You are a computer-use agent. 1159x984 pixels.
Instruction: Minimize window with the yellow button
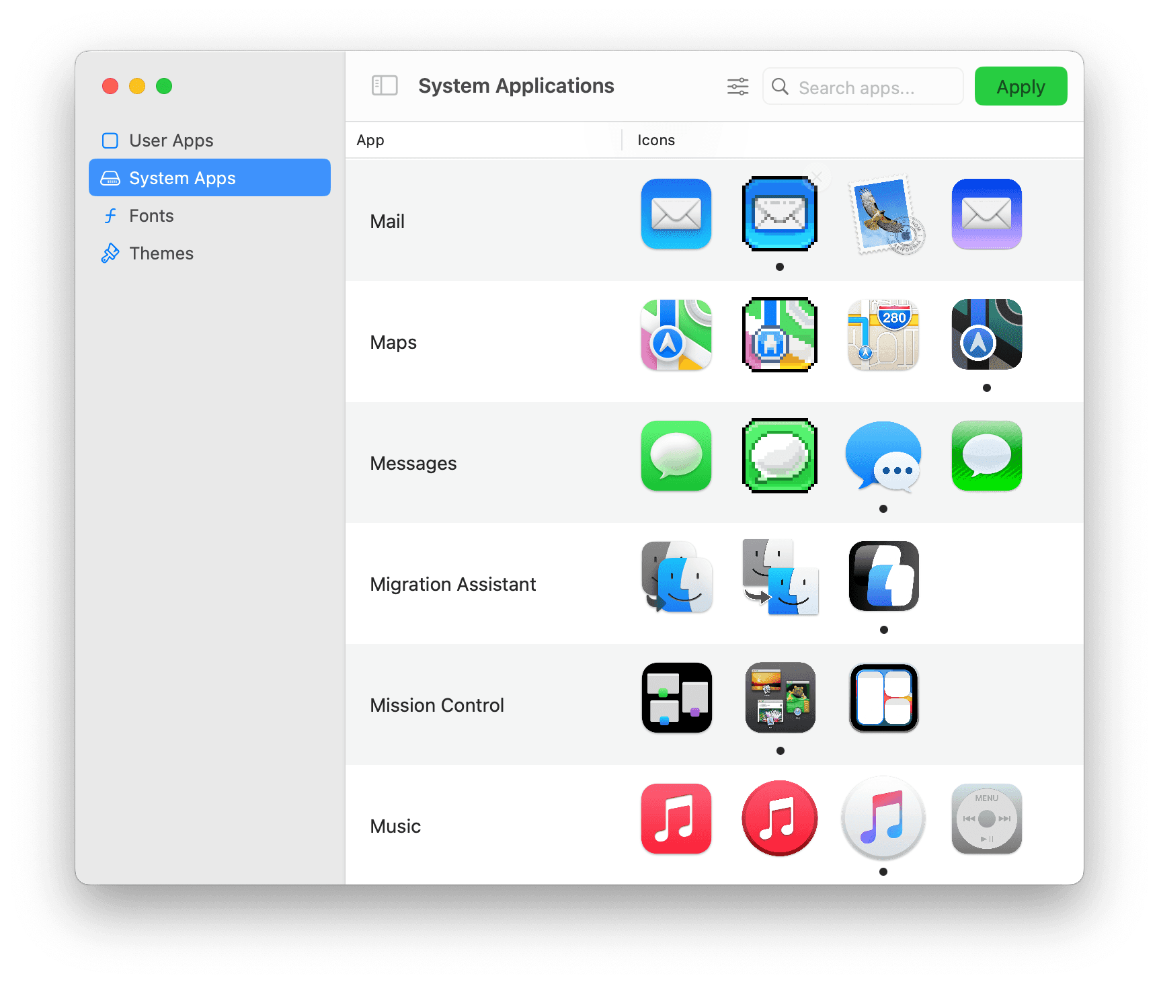[137, 86]
